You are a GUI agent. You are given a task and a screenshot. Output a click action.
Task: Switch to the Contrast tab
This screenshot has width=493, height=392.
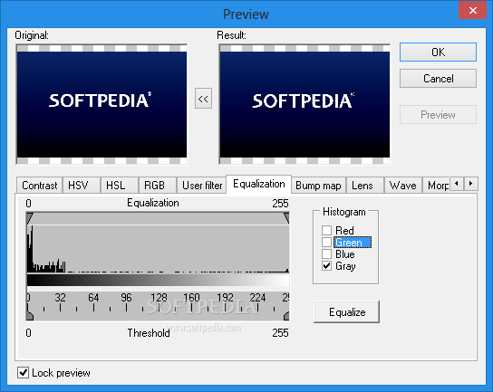pos(39,186)
